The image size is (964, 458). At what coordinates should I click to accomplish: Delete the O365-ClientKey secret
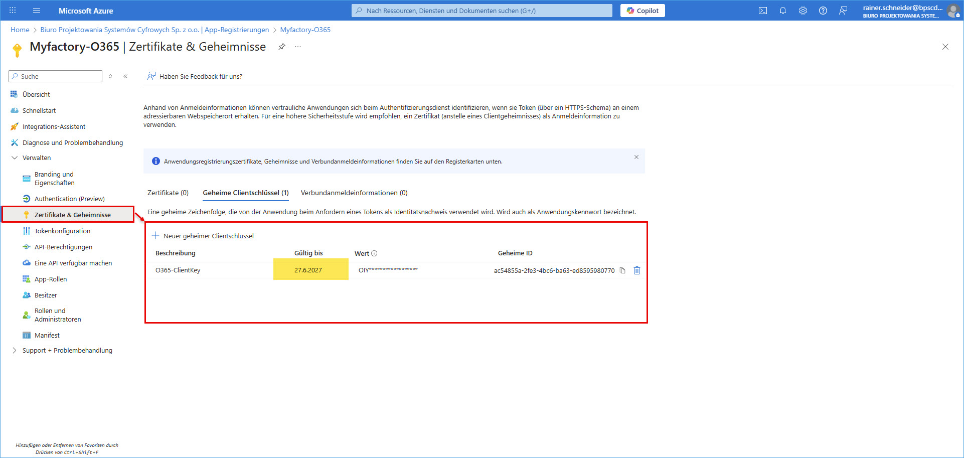pyautogui.click(x=637, y=270)
